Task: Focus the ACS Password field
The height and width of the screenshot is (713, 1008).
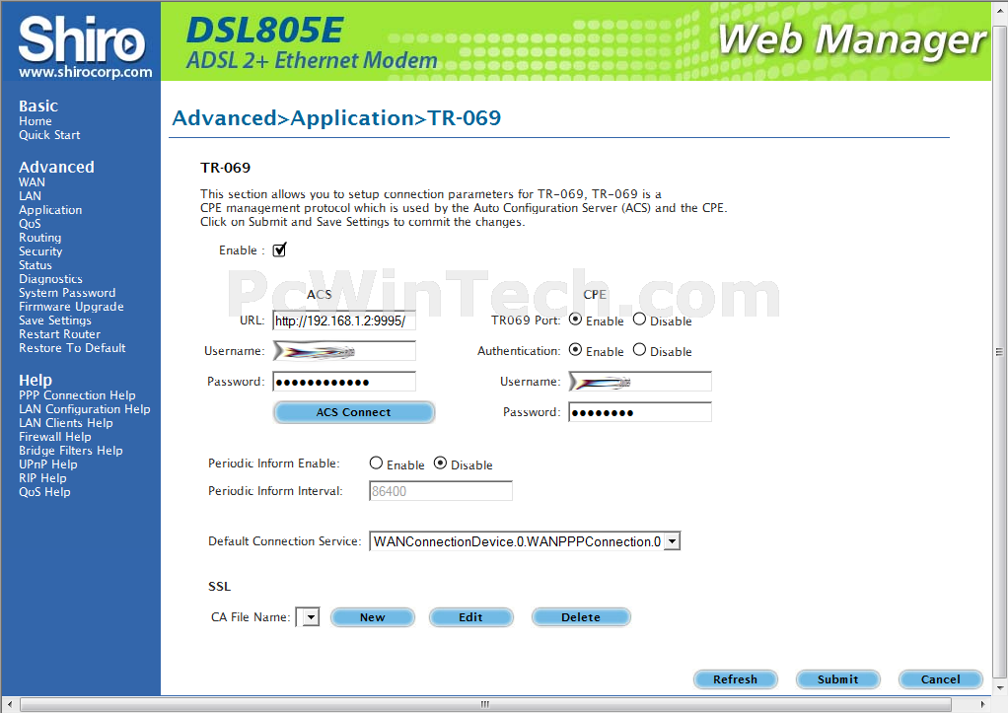Action: tap(344, 382)
